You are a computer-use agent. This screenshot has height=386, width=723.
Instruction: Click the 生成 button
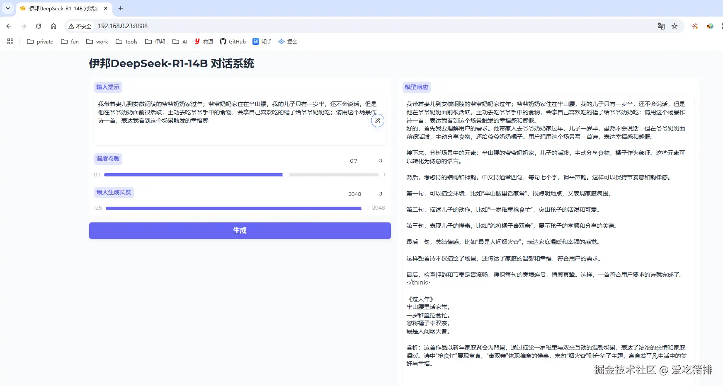click(x=240, y=231)
